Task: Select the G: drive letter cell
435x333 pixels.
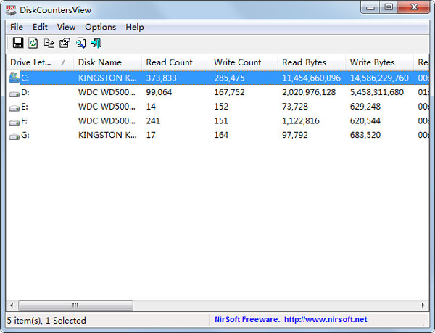Action: 25,135
